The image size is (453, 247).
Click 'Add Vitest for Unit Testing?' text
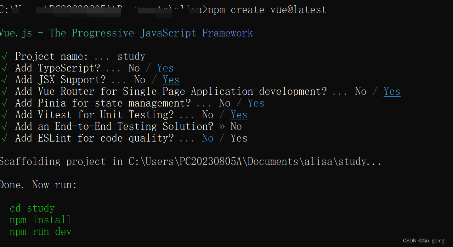click(95, 115)
